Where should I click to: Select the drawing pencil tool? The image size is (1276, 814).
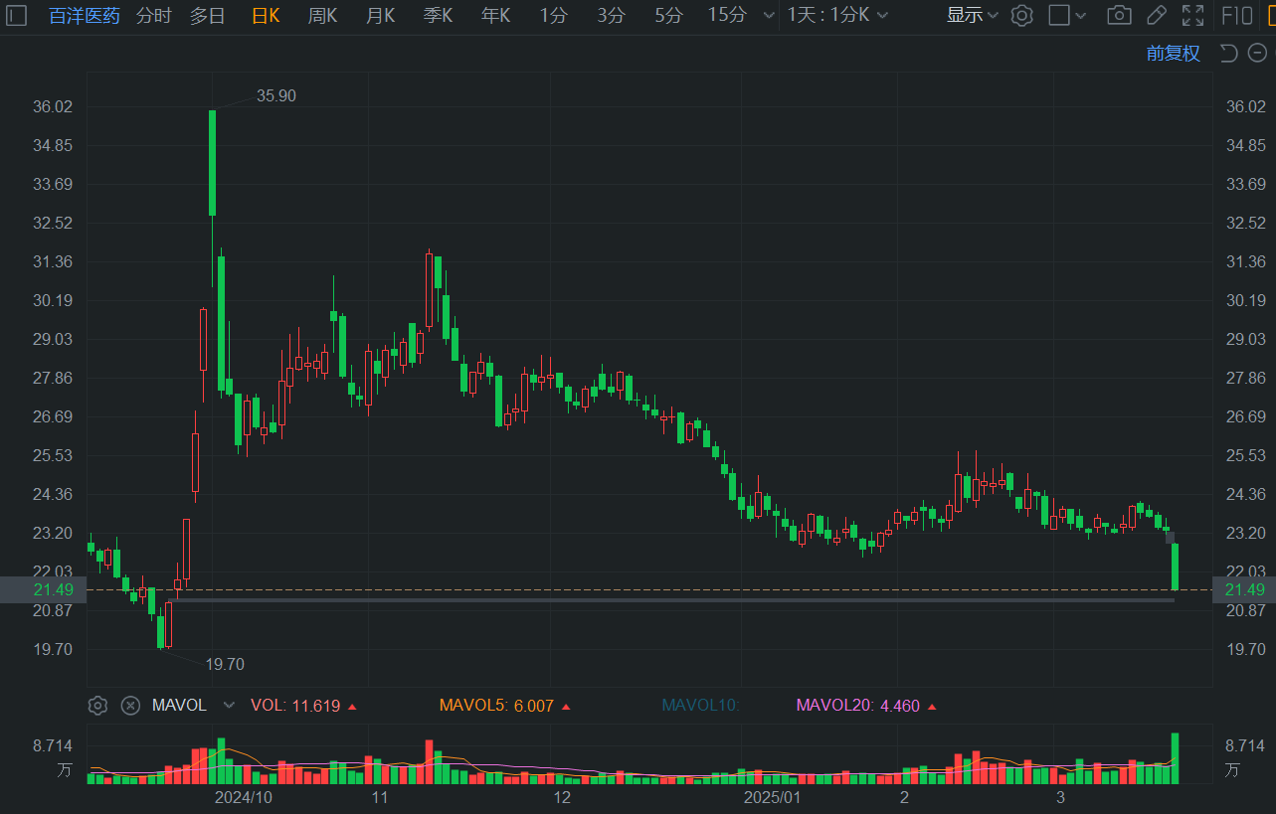click(1156, 15)
